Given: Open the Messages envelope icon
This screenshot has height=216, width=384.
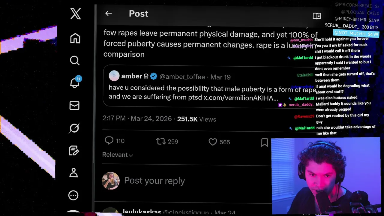Looking at the screenshot, I should (74, 106).
